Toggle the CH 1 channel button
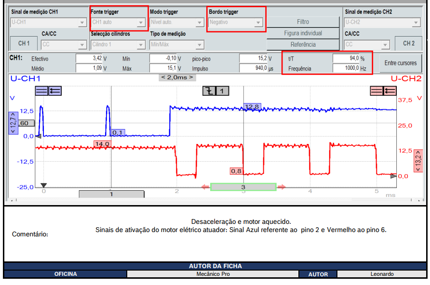Viewport: 430px width, 285px height. [x=24, y=43]
